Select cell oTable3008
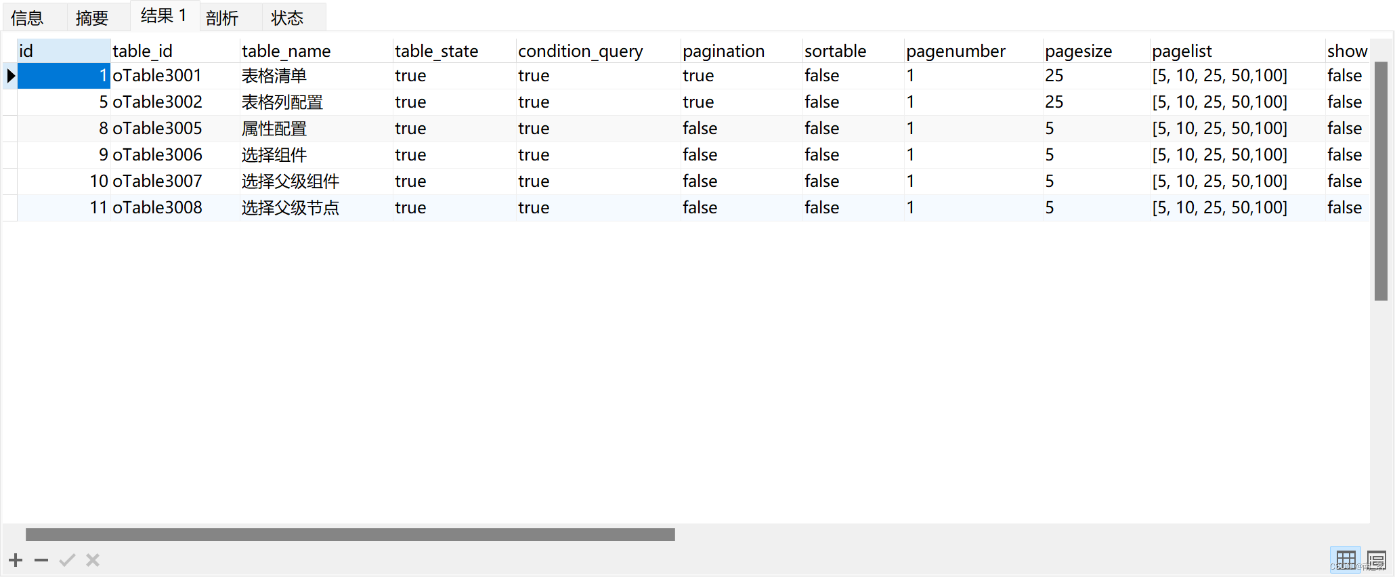This screenshot has width=1395, height=577. [x=175, y=208]
